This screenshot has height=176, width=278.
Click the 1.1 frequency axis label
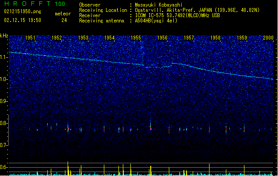pyautogui.click(x=4, y=57)
